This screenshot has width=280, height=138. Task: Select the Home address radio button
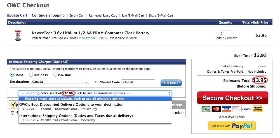[12, 75]
